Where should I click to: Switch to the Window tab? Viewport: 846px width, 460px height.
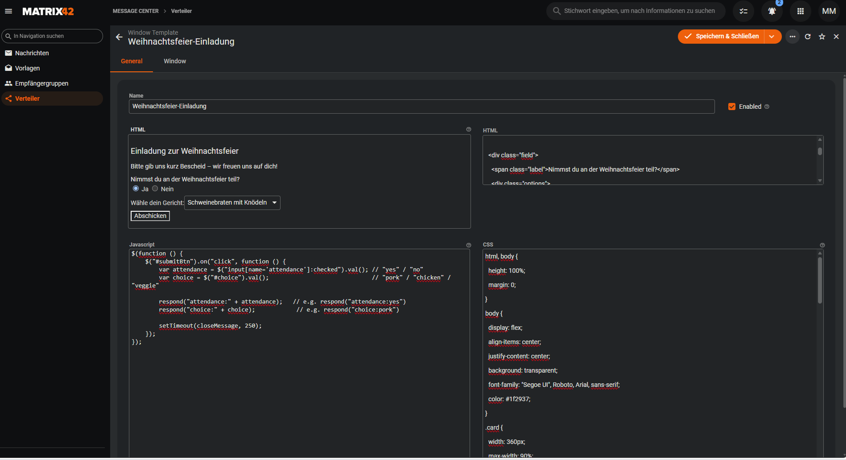click(175, 61)
